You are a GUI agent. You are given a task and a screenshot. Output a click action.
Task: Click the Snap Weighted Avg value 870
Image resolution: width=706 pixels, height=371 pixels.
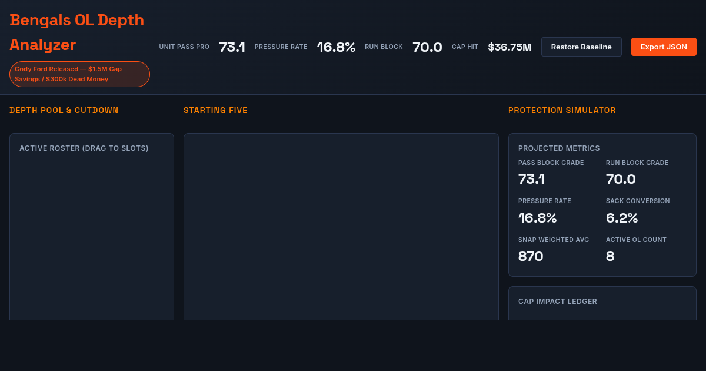click(x=531, y=256)
